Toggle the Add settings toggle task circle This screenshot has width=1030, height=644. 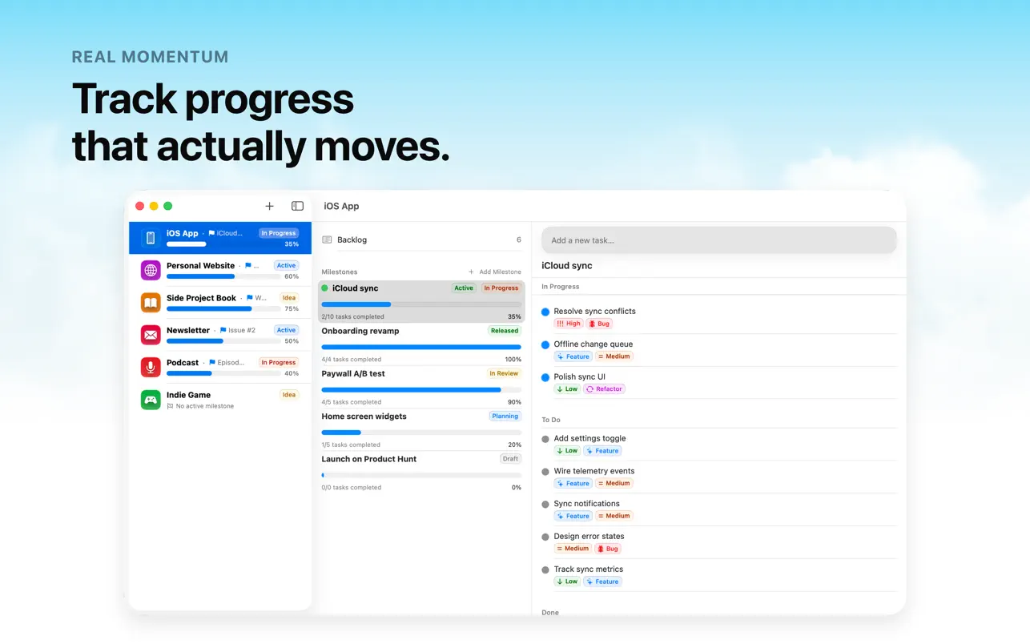545,439
